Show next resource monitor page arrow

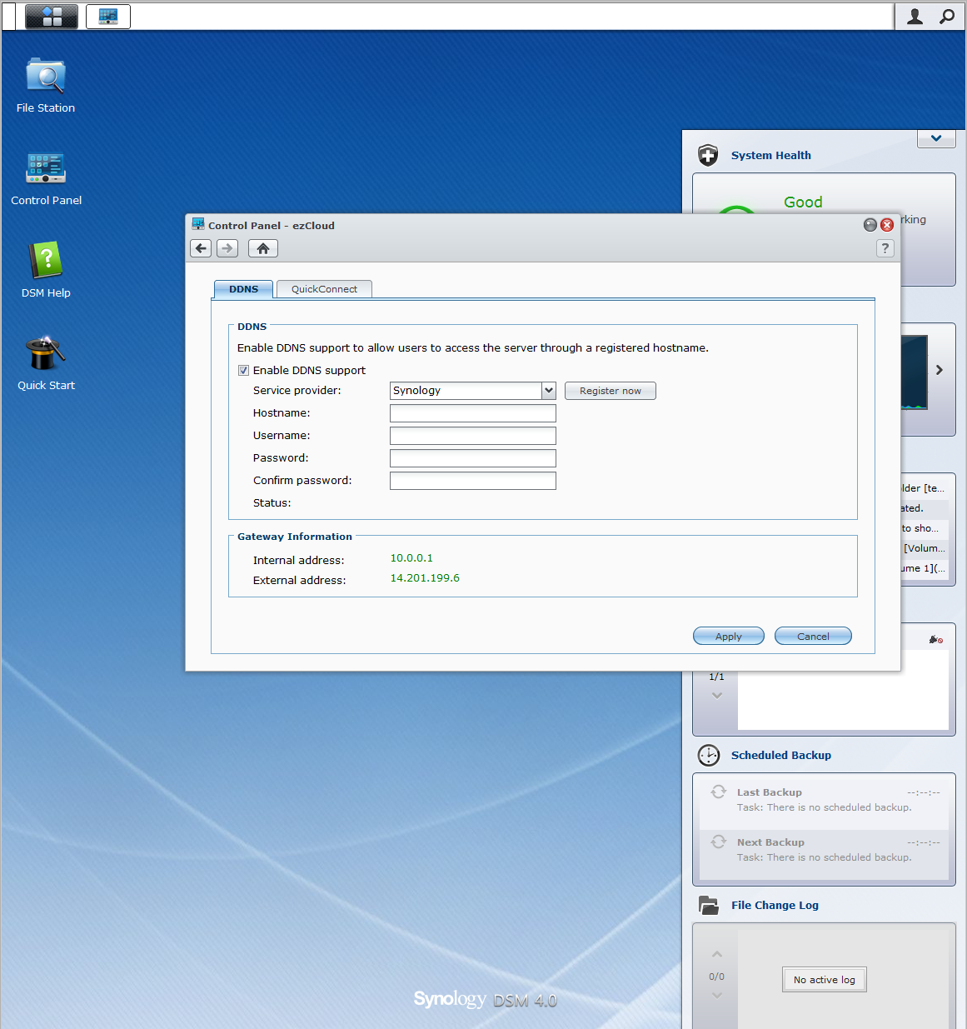[x=940, y=370]
